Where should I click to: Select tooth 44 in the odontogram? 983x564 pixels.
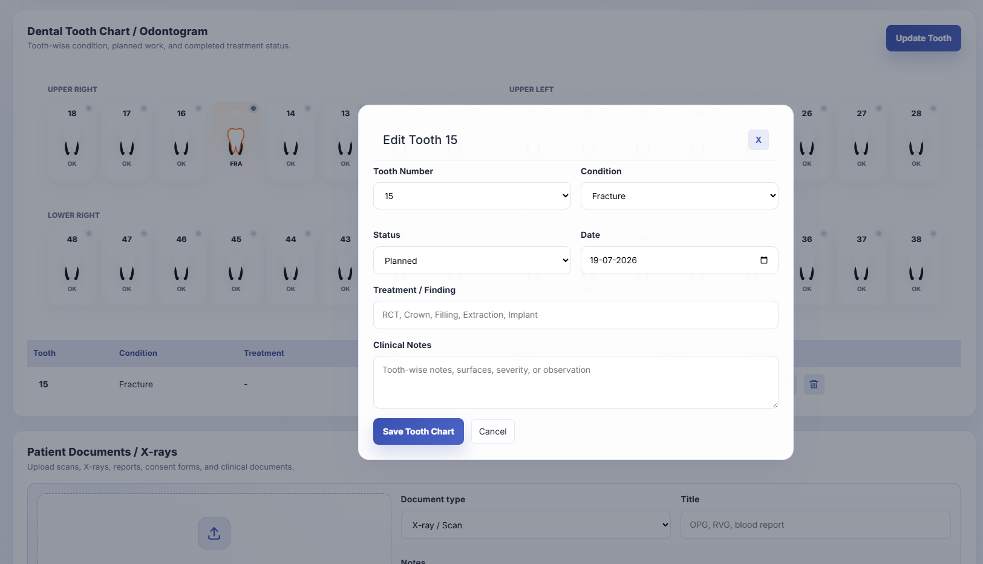[291, 266]
